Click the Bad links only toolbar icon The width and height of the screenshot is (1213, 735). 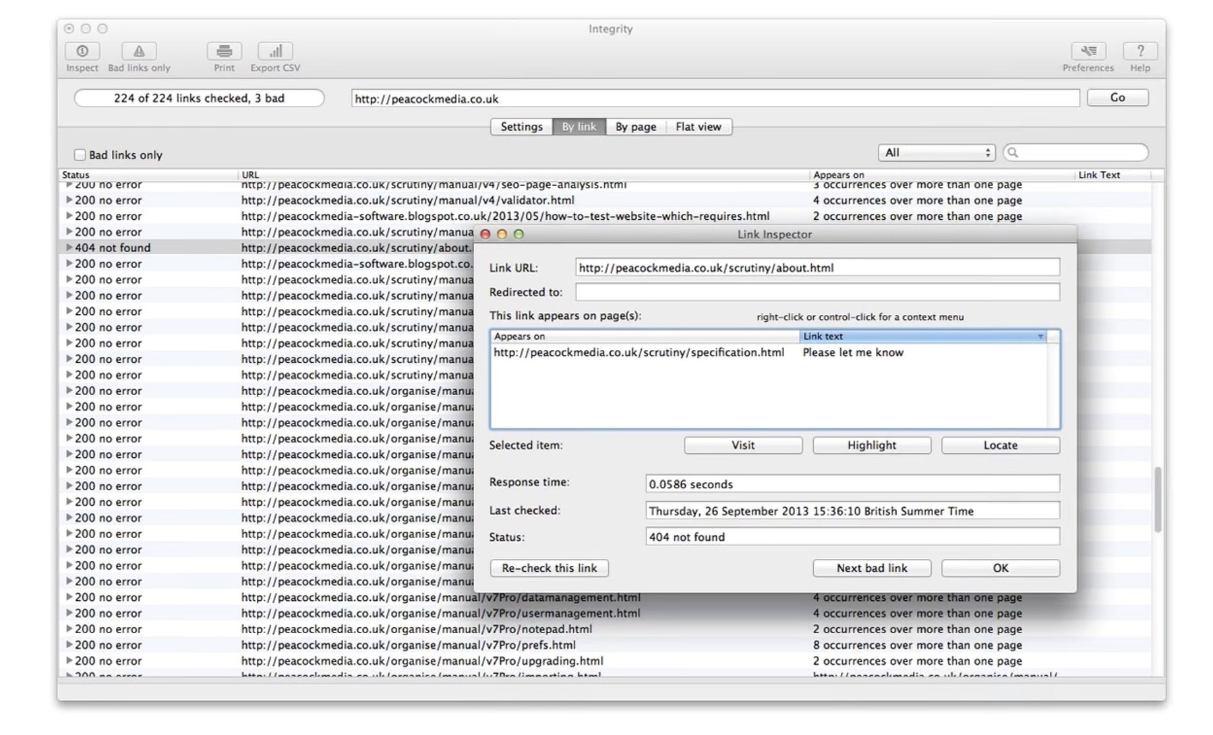tap(139, 52)
